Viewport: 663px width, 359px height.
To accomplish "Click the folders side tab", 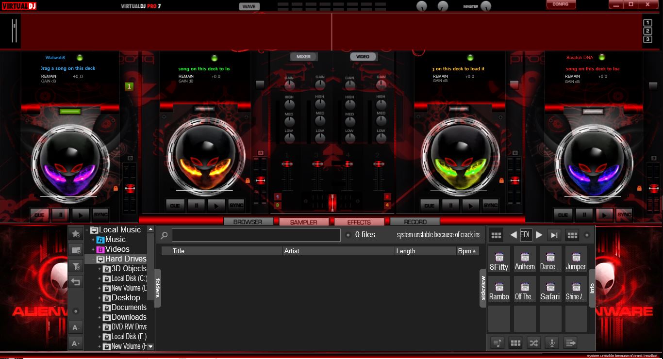I will pyautogui.click(x=158, y=288).
